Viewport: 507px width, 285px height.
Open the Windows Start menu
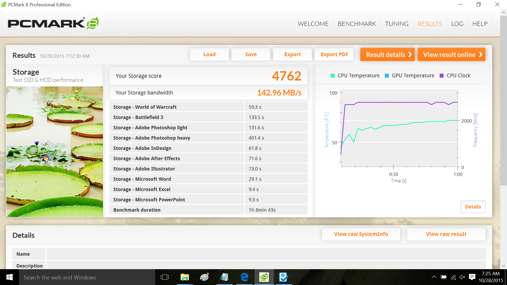click(9, 277)
